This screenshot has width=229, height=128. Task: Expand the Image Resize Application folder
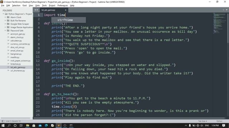click(5, 27)
